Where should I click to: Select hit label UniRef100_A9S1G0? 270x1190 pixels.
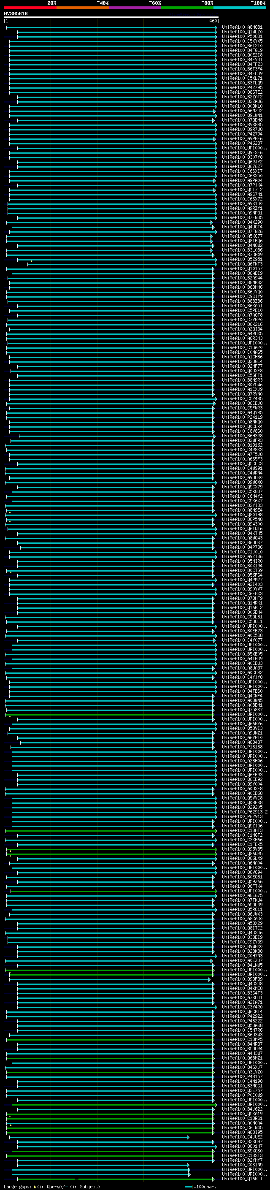click(242, 204)
